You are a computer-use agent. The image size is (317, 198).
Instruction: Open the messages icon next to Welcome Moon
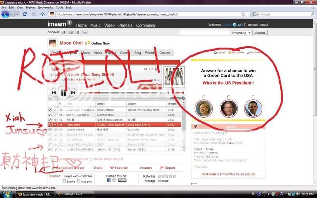click(x=235, y=25)
